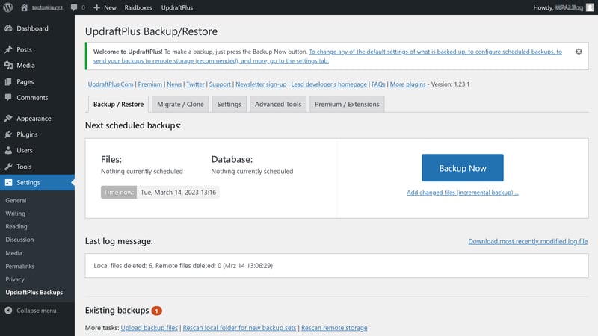Open the comments bubble icon in admin bar
The image size is (598, 336).
pos(77,7)
